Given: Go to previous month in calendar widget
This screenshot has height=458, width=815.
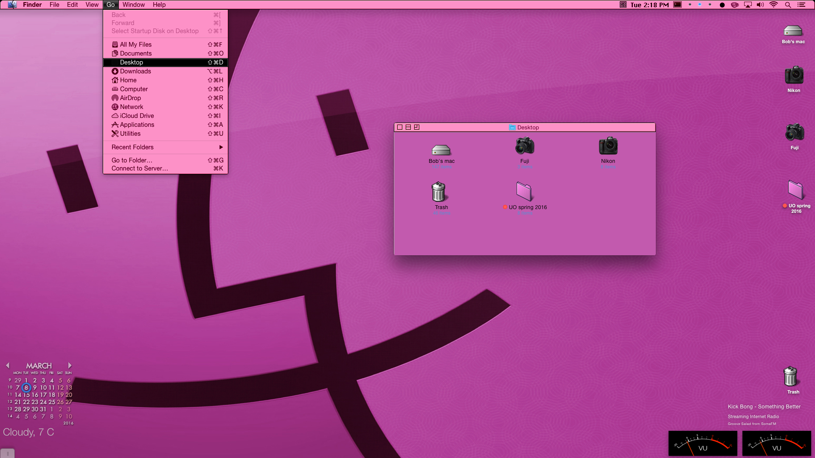Looking at the screenshot, I should click(8, 365).
